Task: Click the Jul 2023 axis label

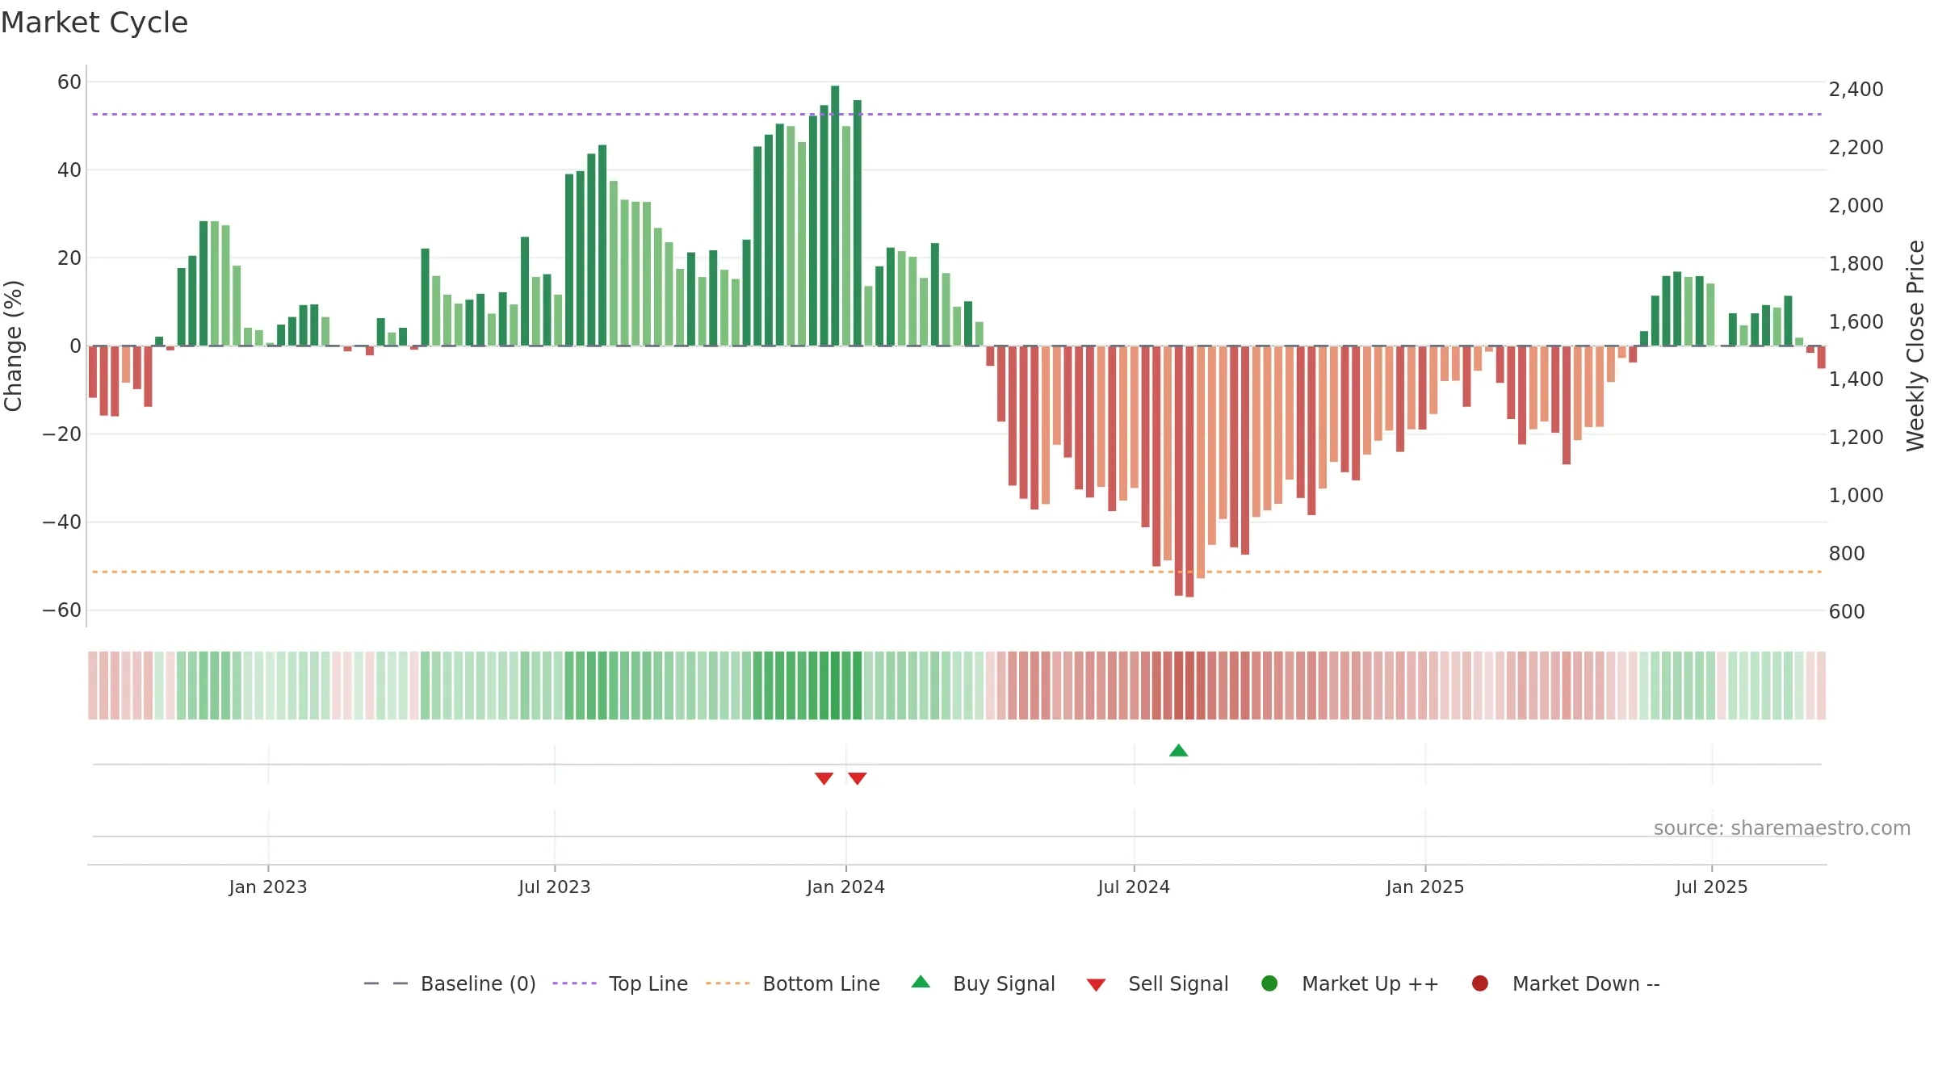Action: tap(555, 887)
